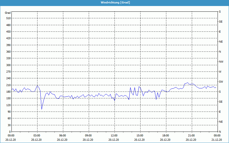
Task: Select the 18:00 time axis label
Action: click(x=166, y=136)
